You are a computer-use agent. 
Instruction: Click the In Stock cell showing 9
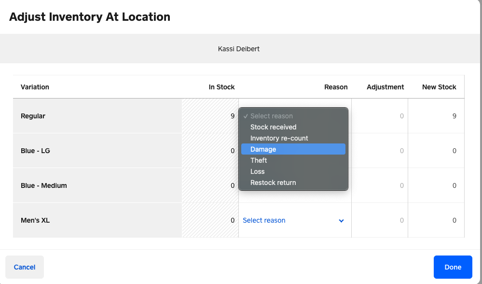[211, 116]
